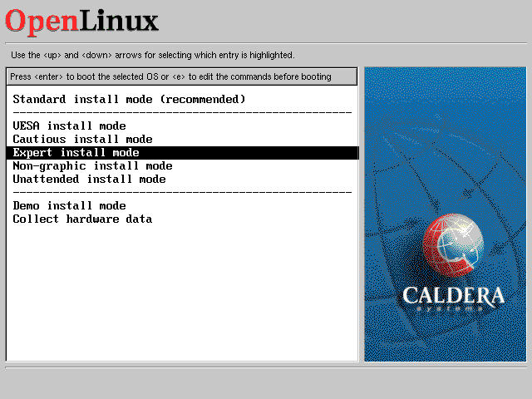Viewport: 532px width, 399px height.
Task: Choose VESA install mode entry
Action: (69, 126)
